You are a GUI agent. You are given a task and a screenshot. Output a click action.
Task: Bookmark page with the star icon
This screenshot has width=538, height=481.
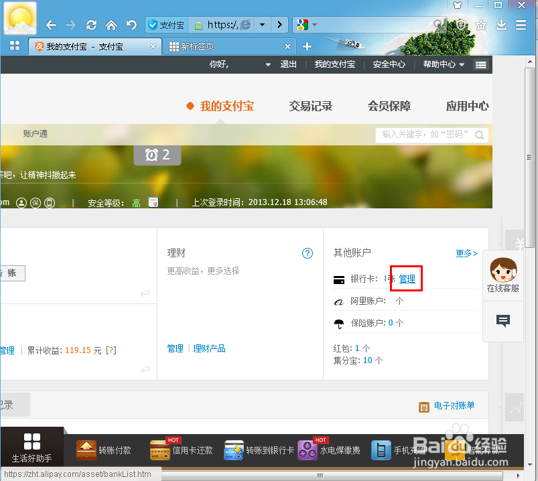point(481,25)
